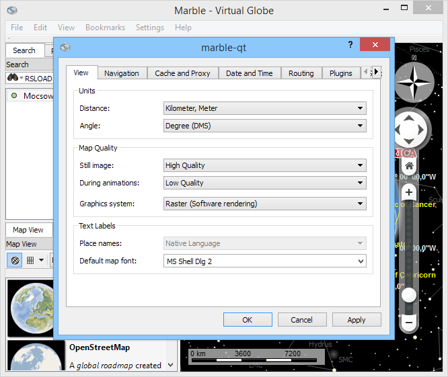Screen dimensions: 448x377
Task: Switch to the Cache and Proxy tab
Action: pos(182,73)
